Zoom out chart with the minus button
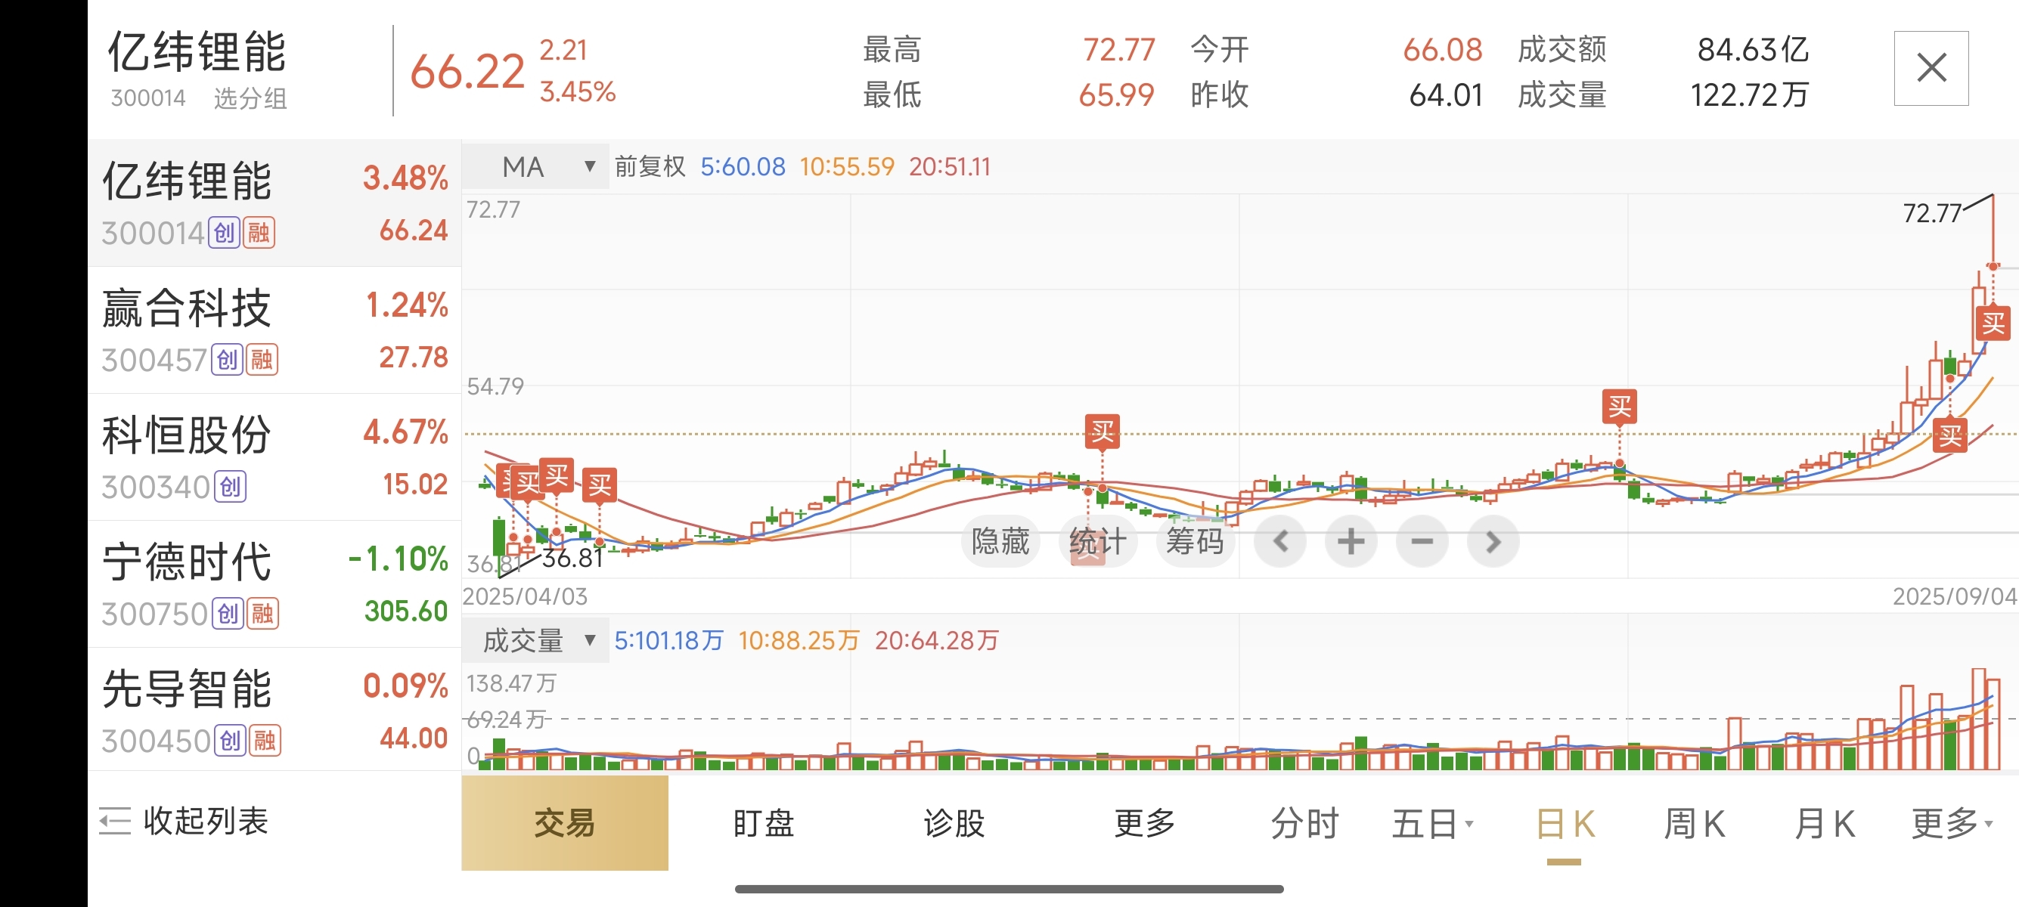This screenshot has height=907, width=2019. click(1422, 541)
